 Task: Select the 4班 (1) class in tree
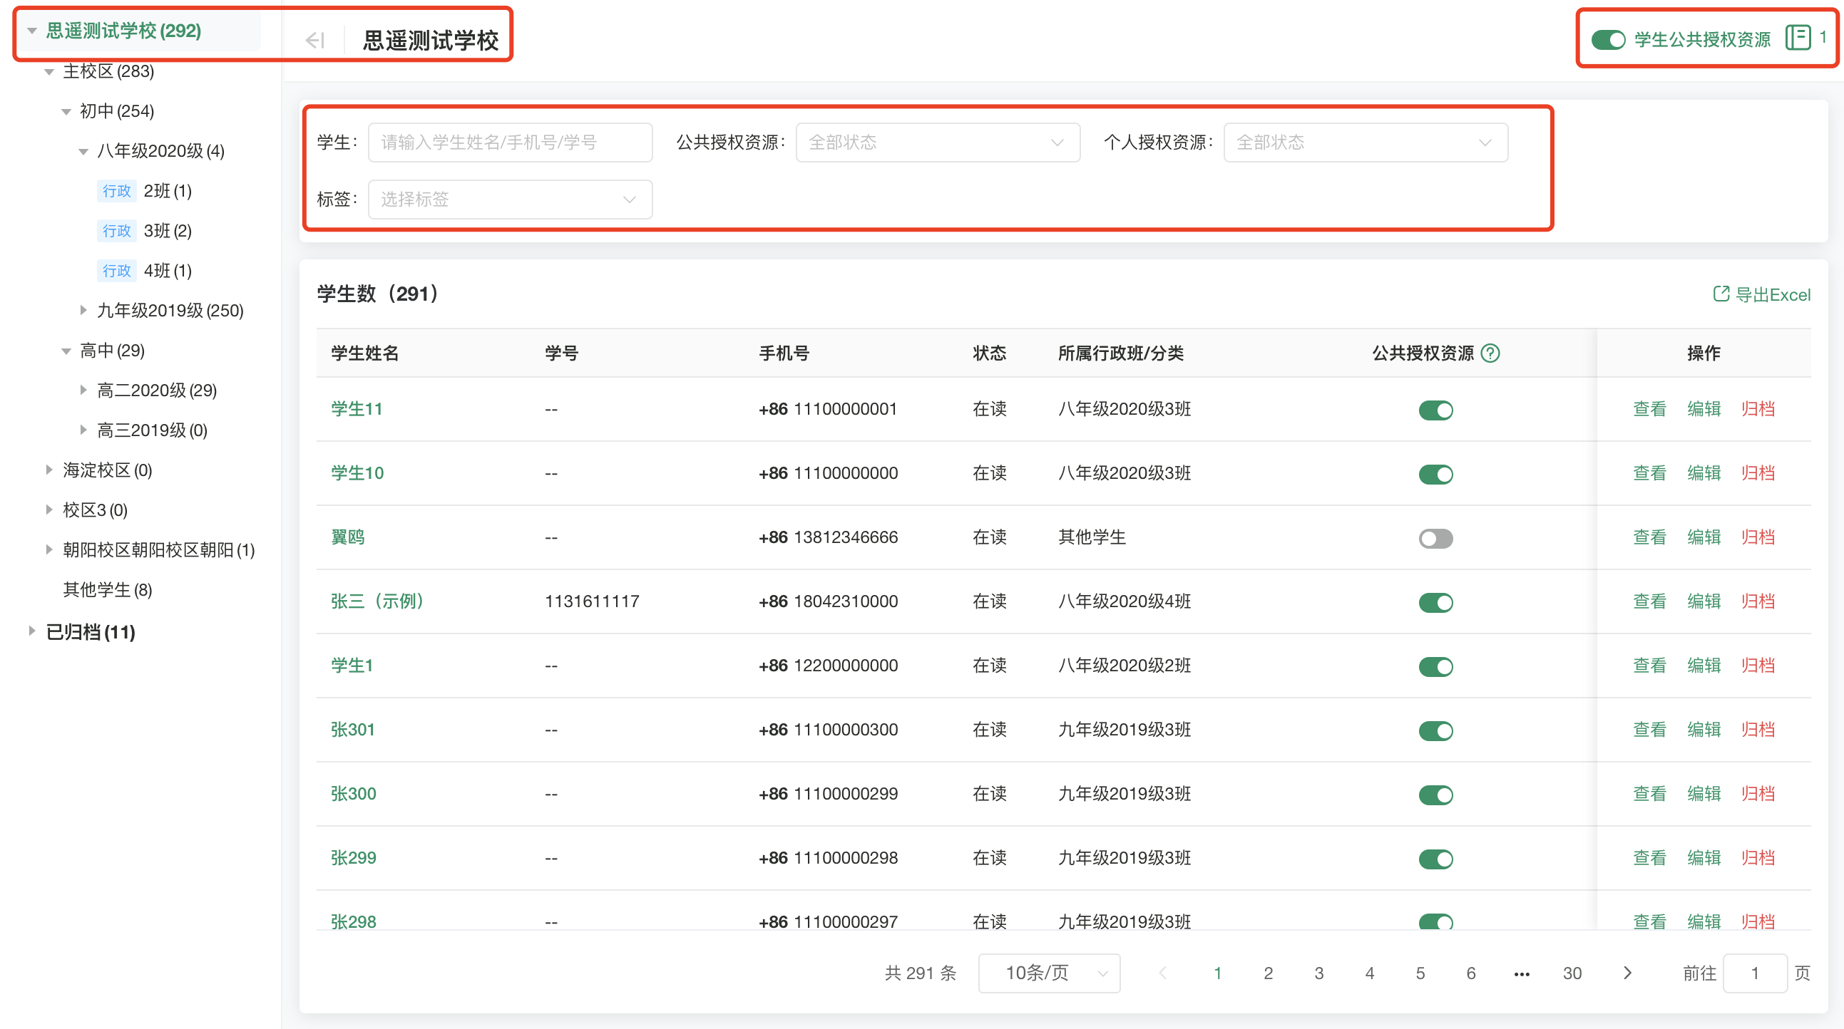pyautogui.click(x=168, y=271)
